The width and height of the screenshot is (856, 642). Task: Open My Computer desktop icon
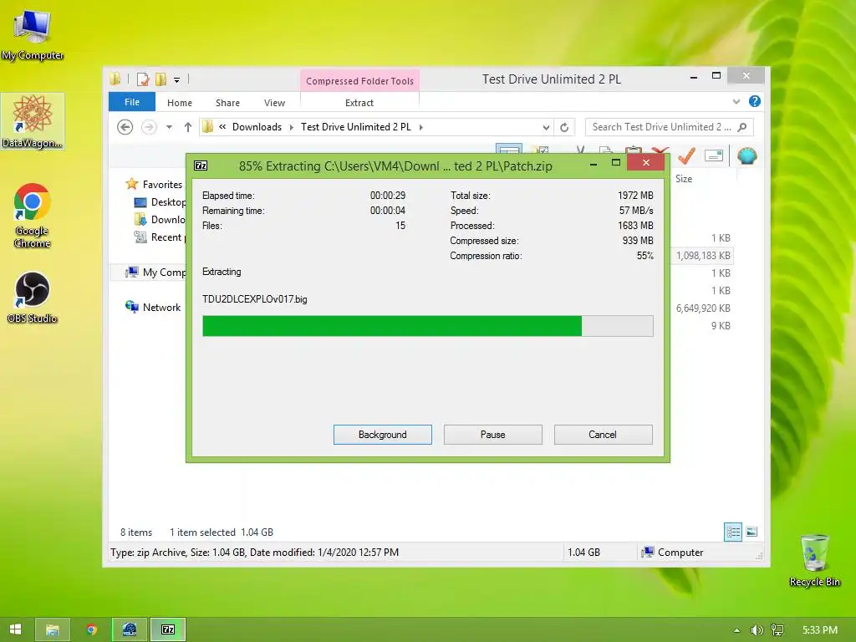pyautogui.click(x=33, y=33)
